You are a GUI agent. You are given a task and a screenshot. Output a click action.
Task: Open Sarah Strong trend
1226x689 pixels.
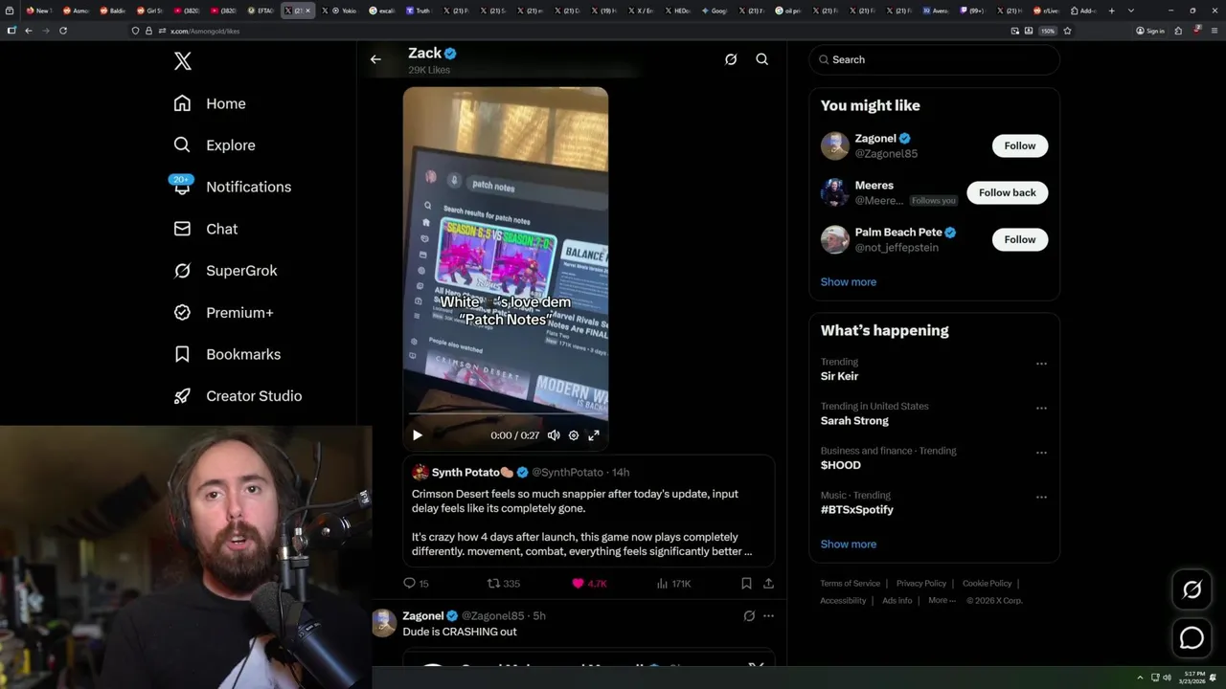854,420
